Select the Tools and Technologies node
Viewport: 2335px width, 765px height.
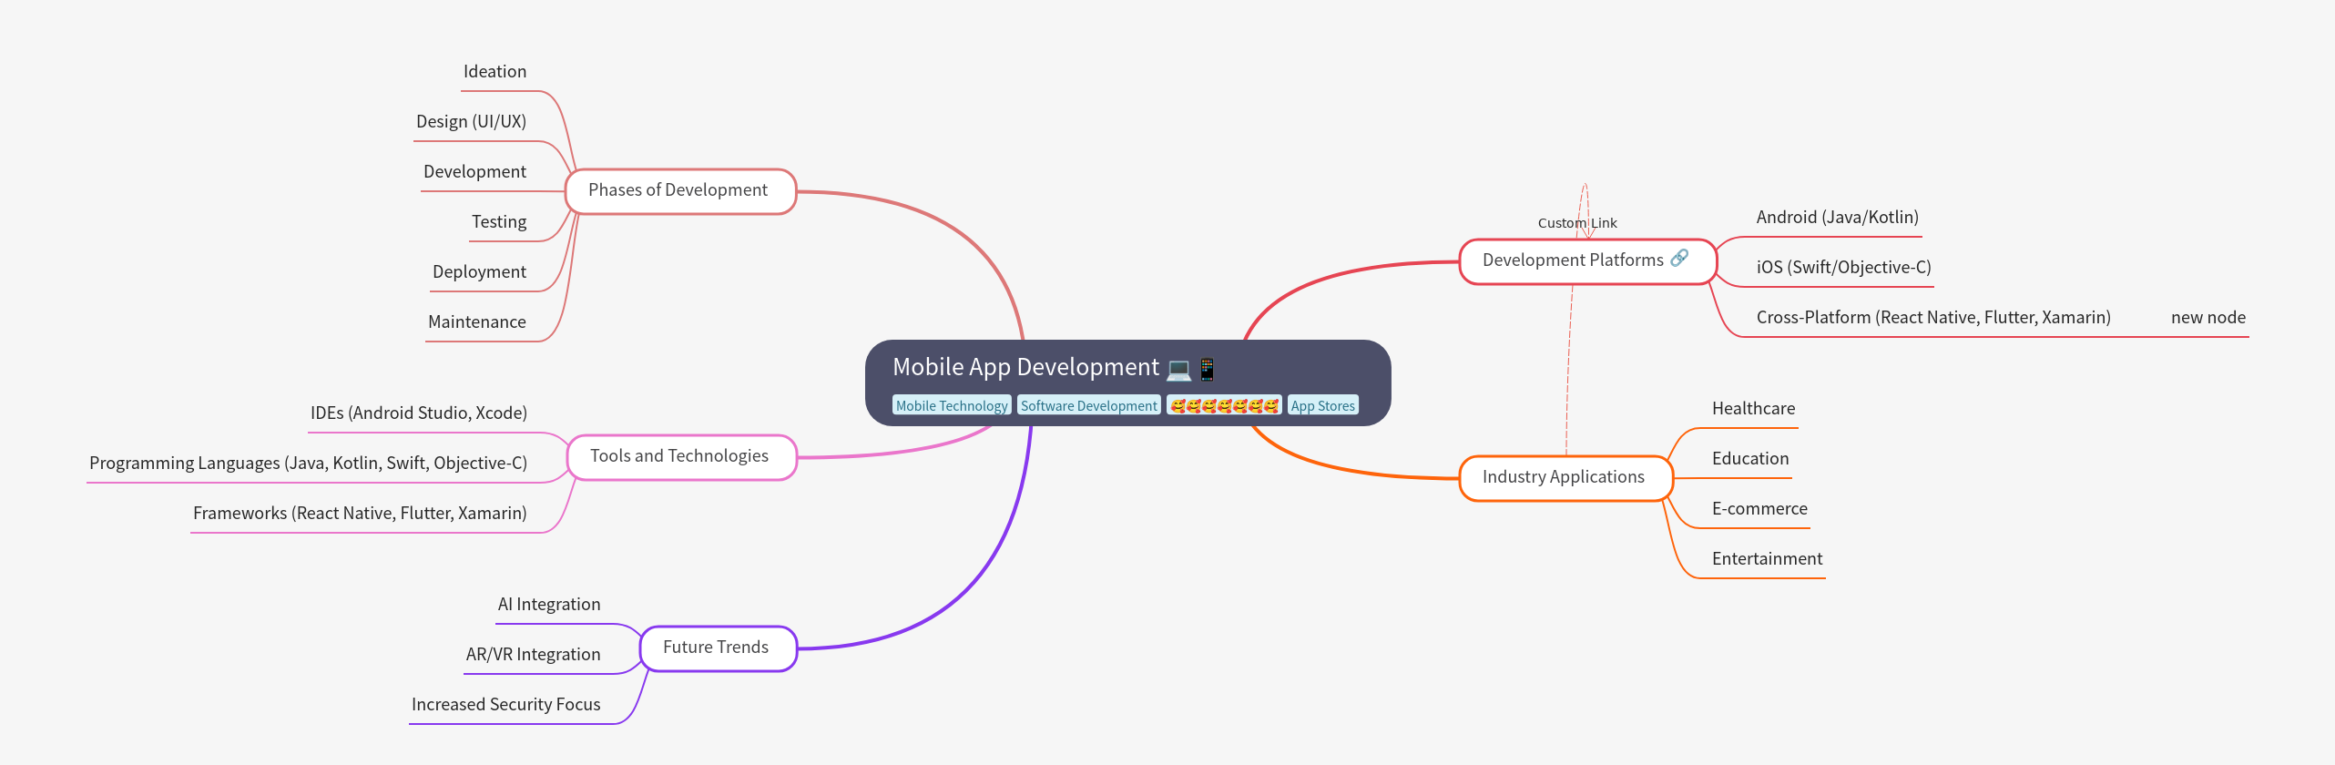coord(680,457)
